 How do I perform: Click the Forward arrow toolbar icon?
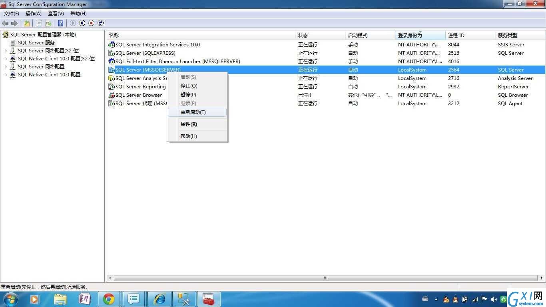pyautogui.click(x=14, y=23)
